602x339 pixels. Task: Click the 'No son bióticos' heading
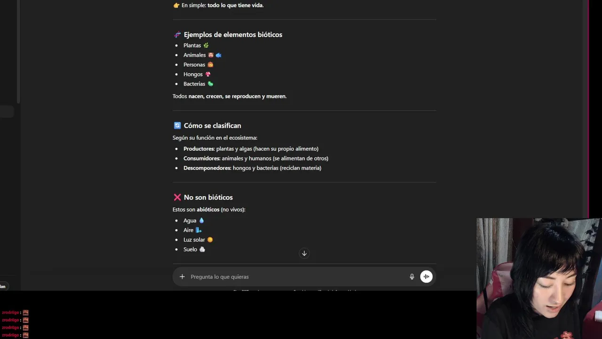click(208, 197)
